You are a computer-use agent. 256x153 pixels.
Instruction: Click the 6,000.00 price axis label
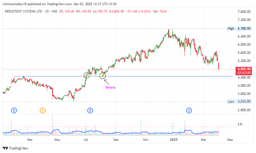244,45
